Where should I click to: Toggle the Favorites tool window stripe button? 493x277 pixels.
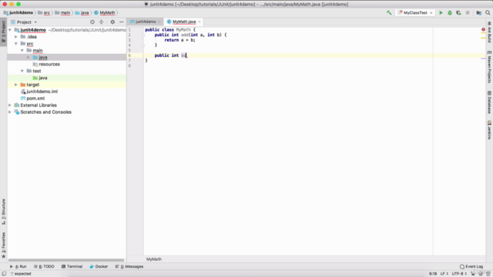[3, 245]
